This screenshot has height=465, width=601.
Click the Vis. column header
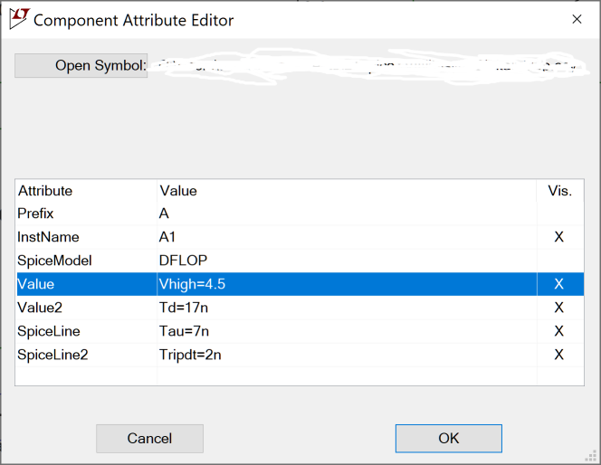click(x=560, y=191)
